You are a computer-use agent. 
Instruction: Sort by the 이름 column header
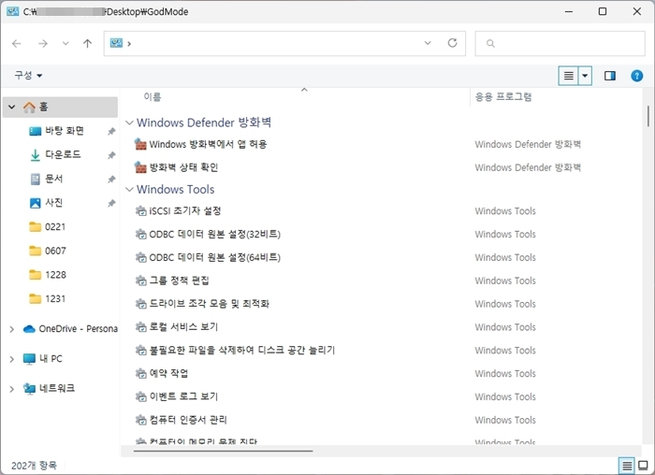point(153,97)
